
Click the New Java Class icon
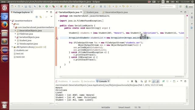click(x=66, y=6)
